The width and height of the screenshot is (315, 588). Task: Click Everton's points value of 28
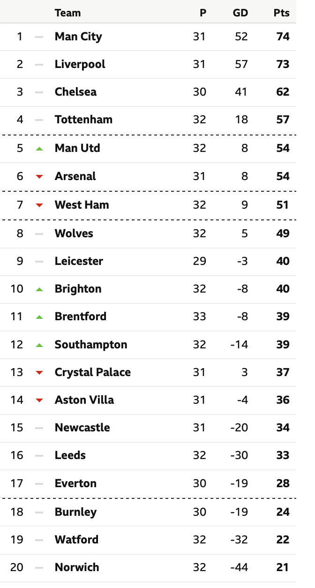coord(283,483)
